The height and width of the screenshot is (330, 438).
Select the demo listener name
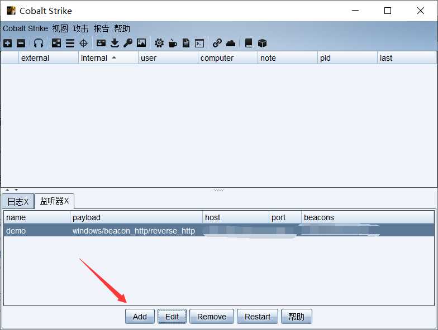click(16, 231)
